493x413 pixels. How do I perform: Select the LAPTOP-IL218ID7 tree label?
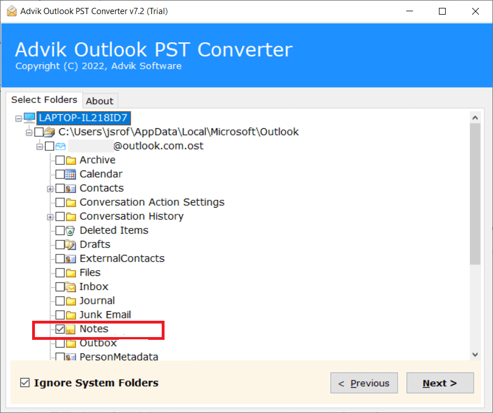83,118
